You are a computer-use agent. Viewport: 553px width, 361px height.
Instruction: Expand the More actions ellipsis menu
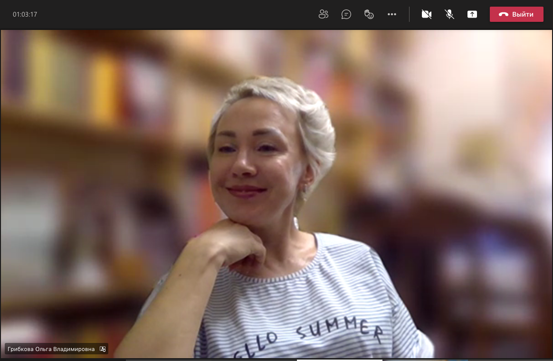pos(392,14)
